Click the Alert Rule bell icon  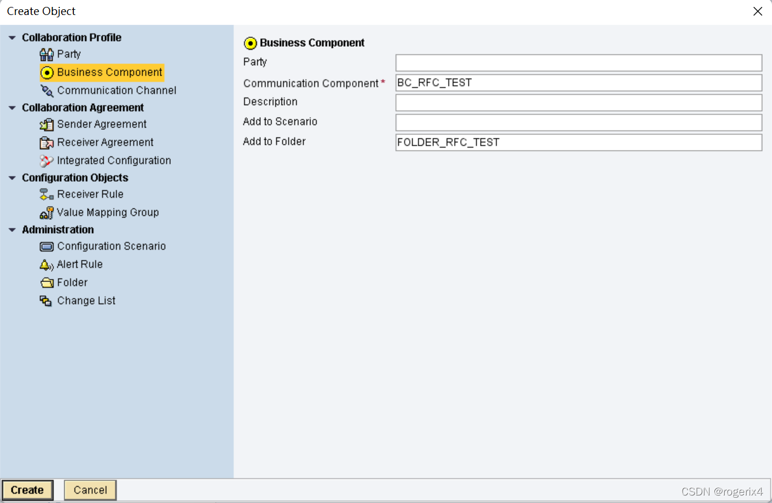pyautogui.click(x=47, y=265)
